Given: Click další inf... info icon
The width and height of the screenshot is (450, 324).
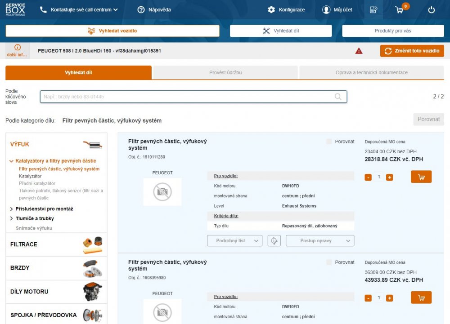Looking at the screenshot, I should pos(17,51).
